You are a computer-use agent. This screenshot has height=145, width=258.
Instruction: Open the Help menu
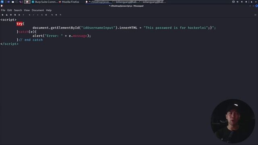coord(49,10)
